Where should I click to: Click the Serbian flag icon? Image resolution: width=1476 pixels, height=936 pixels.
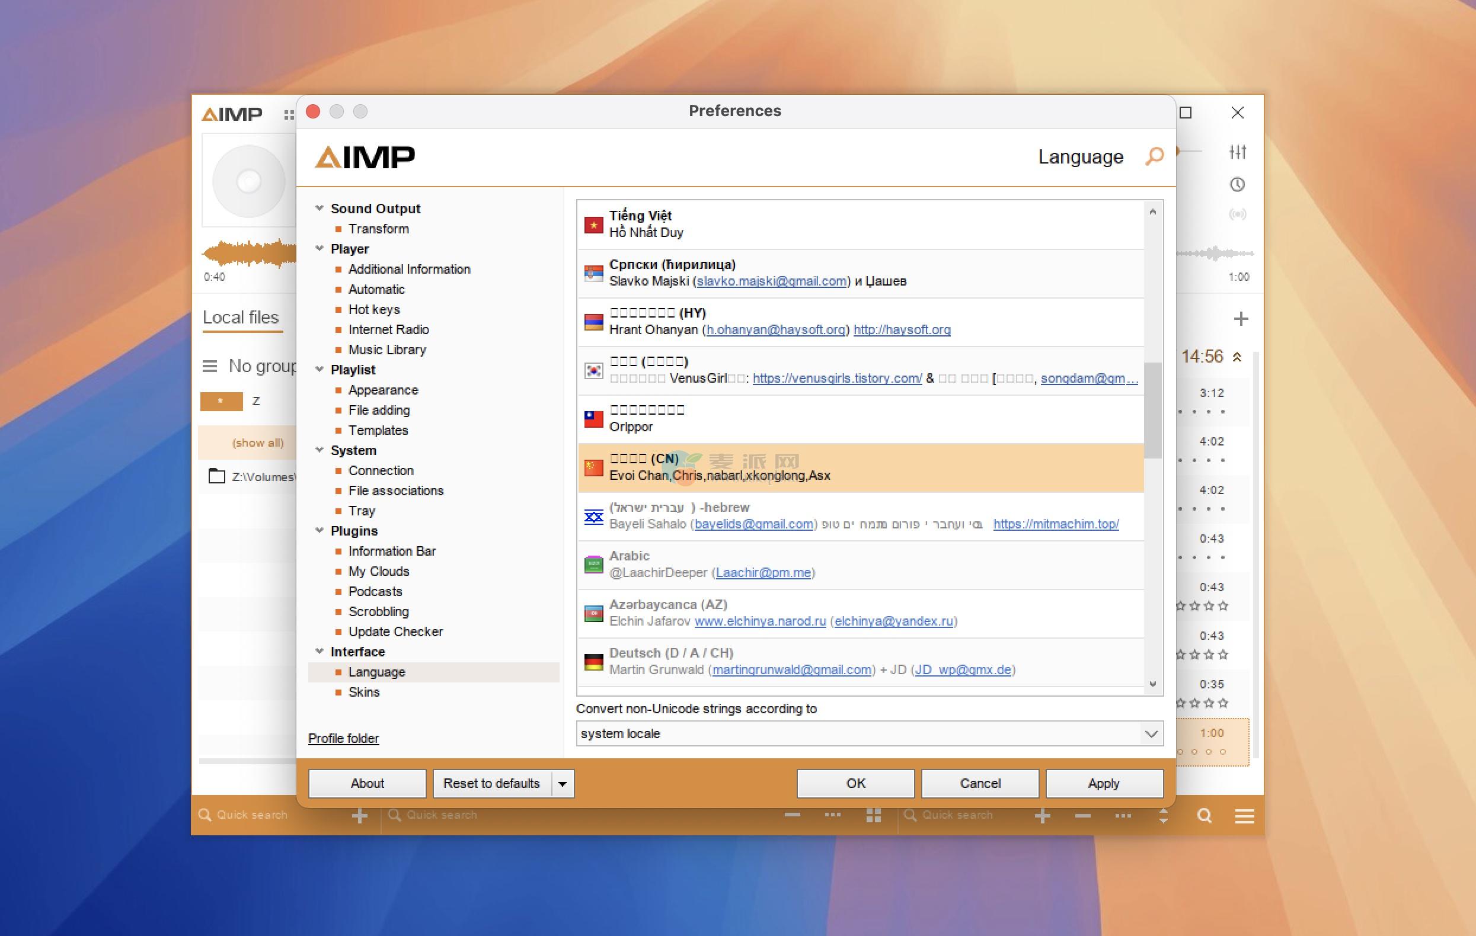coord(593,273)
